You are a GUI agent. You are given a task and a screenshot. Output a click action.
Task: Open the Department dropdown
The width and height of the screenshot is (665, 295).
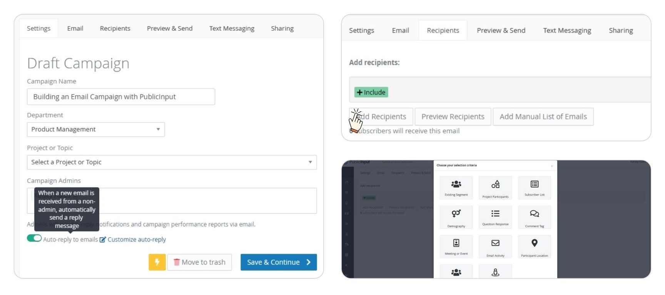tap(95, 129)
